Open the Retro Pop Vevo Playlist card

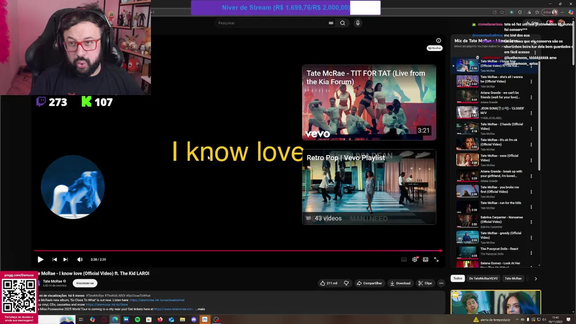point(369,187)
